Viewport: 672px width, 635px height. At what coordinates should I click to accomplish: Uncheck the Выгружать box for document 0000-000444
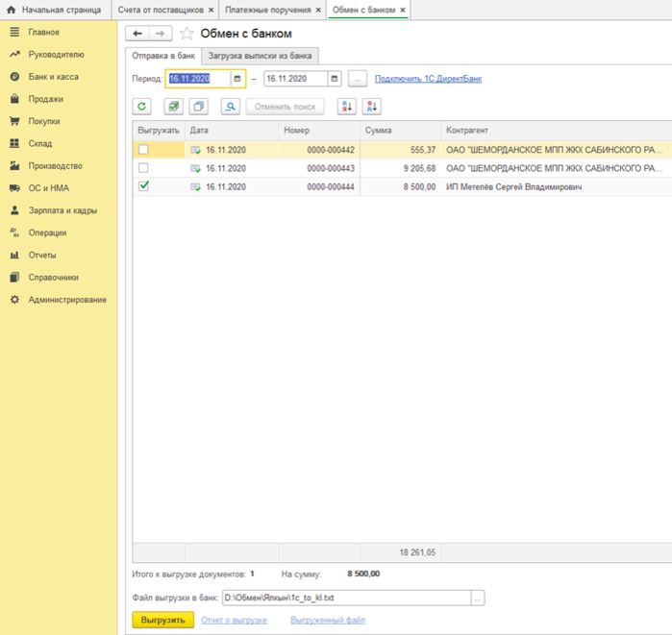(x=143, y=186)
